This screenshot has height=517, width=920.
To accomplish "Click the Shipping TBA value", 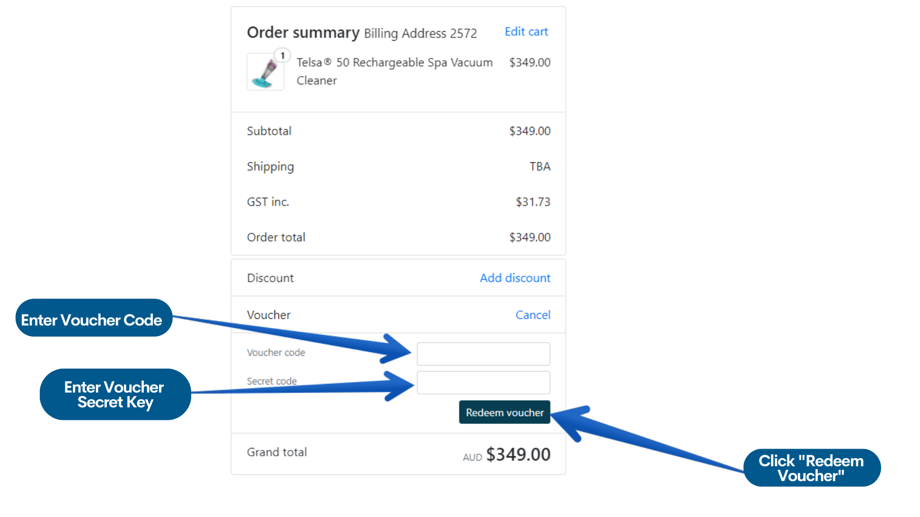I will coord(540,167).
